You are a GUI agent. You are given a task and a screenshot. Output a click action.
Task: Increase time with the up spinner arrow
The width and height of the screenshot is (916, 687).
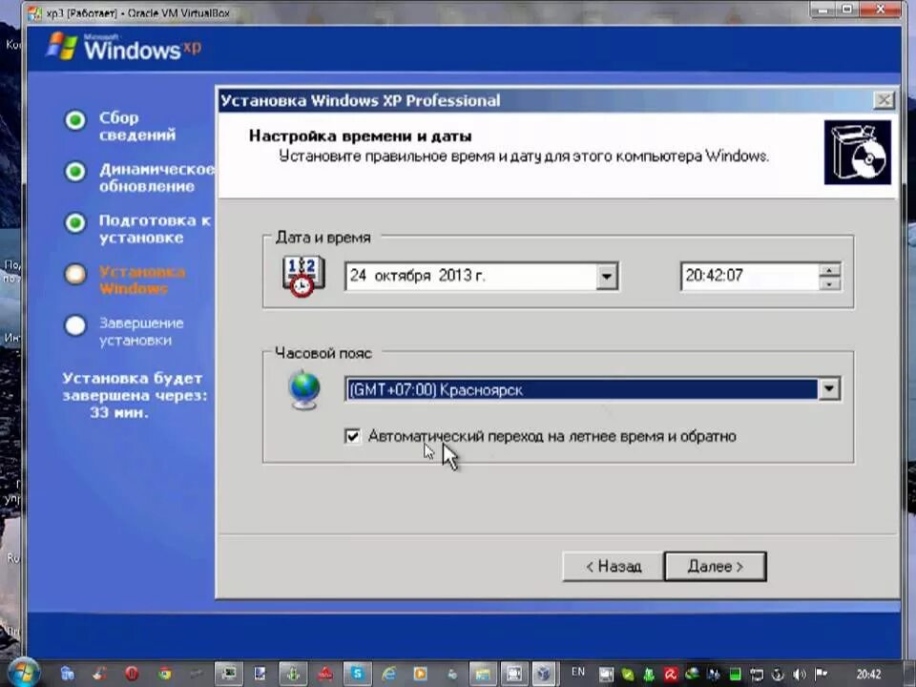pyautogui.click(x=829, y=270)
